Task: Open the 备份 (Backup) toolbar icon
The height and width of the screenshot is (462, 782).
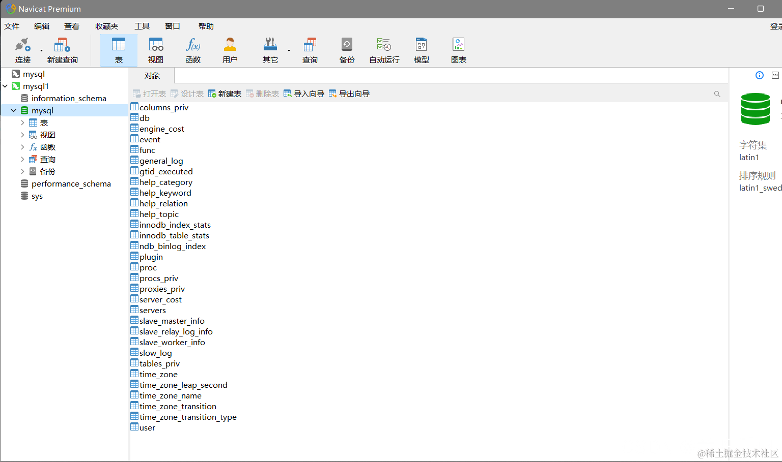Action: click(347, 50)
